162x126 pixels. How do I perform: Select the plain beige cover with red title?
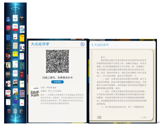click(15, 46)
